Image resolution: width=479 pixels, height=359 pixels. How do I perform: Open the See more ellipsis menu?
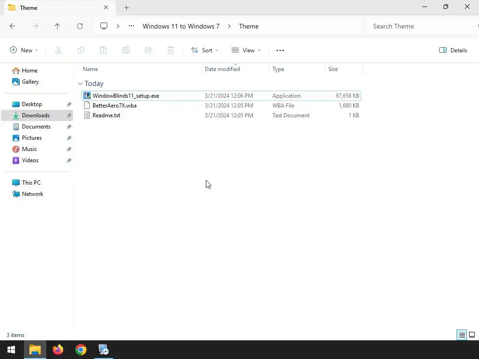coord(280,50)
